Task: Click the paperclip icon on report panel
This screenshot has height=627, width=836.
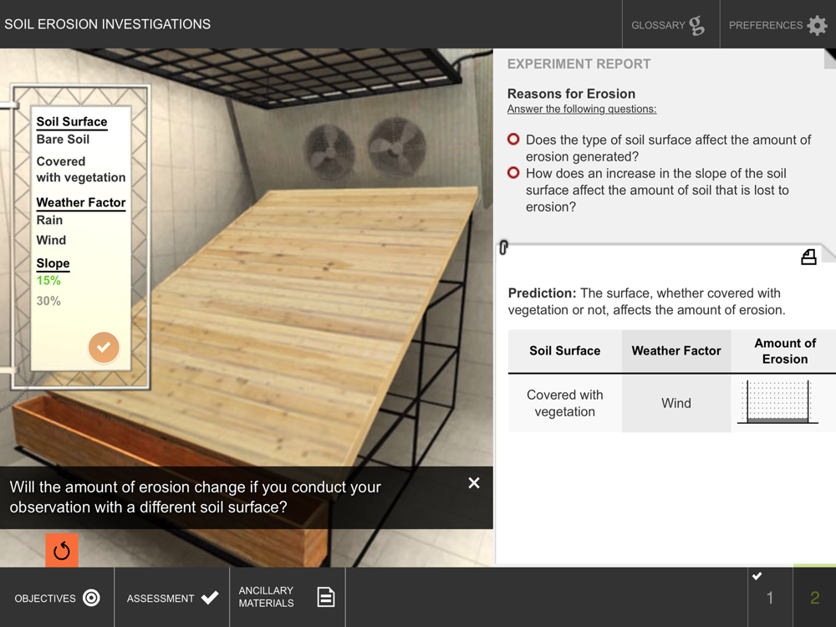Action: point(503,247)
